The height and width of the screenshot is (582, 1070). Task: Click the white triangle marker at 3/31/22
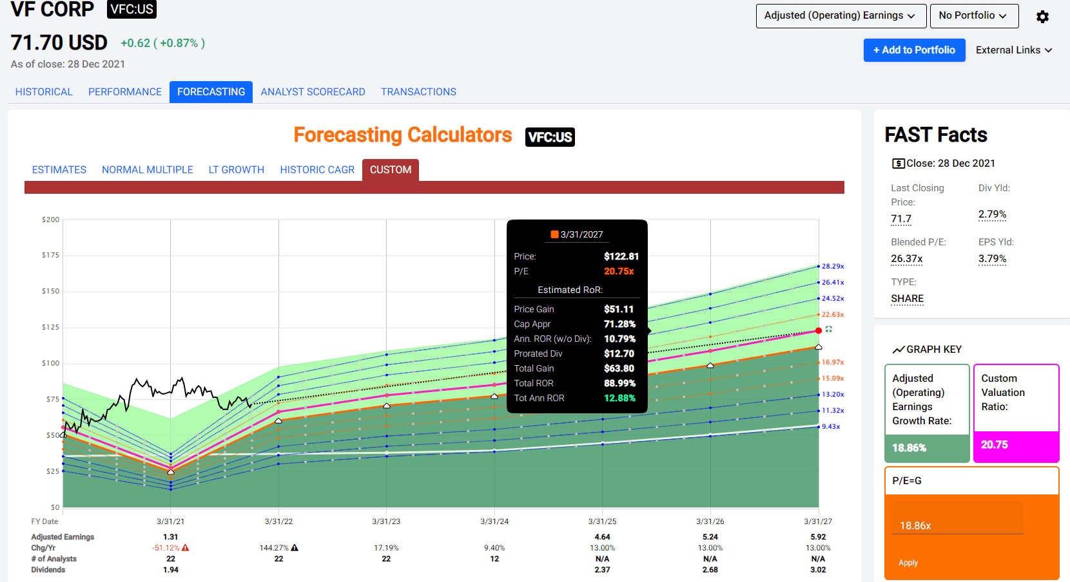(278, 420)
